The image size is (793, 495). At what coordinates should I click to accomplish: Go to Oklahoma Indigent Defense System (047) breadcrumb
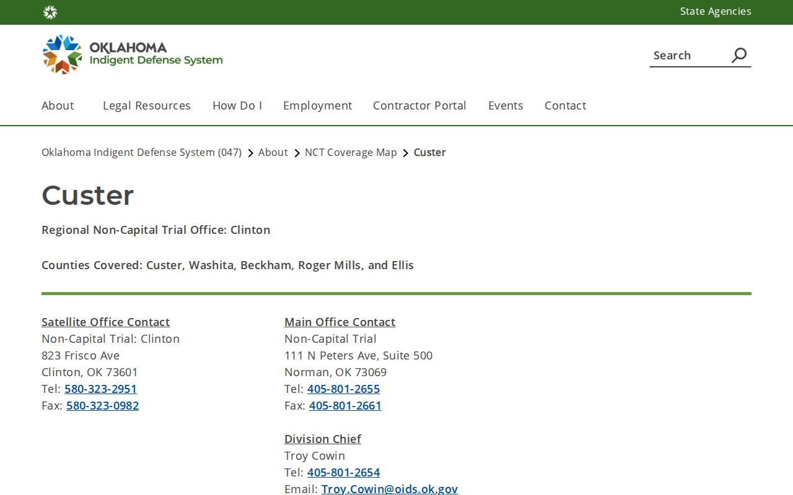(141, 152)
